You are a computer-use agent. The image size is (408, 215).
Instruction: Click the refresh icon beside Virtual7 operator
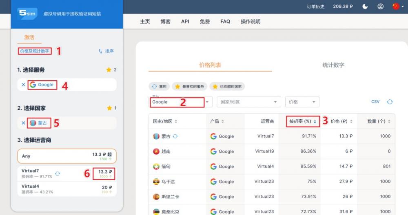coord(58,173)
